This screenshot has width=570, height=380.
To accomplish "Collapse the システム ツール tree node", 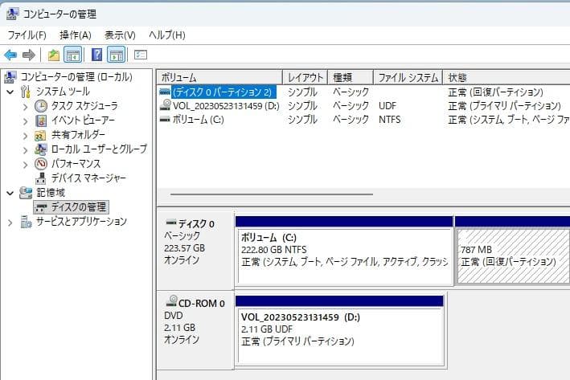I will (x=10, y=92).
